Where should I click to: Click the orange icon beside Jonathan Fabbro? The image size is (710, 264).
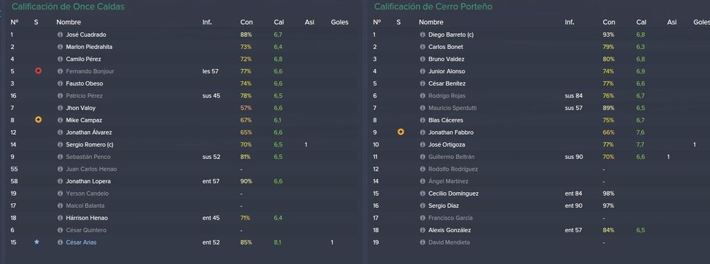[401, 132]
